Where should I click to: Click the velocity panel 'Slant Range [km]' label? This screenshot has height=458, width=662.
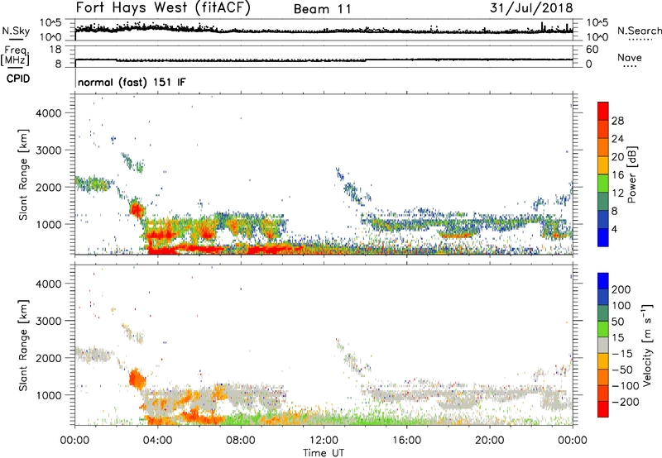coord(23,345)
